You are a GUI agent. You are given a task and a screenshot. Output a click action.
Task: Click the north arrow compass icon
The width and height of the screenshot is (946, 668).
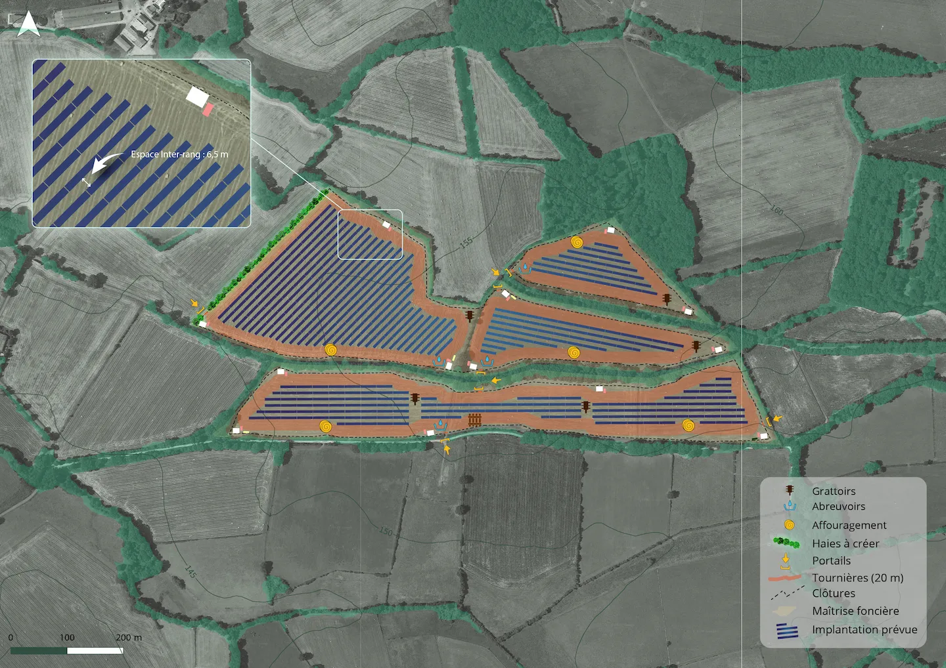28,24
